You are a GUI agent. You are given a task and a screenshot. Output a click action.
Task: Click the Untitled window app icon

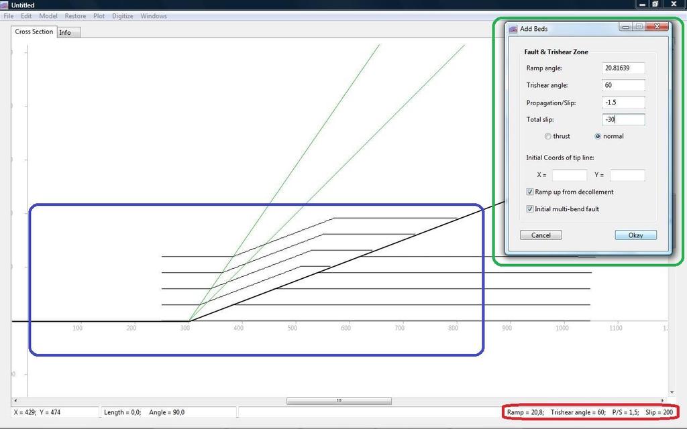click(5, 5)
